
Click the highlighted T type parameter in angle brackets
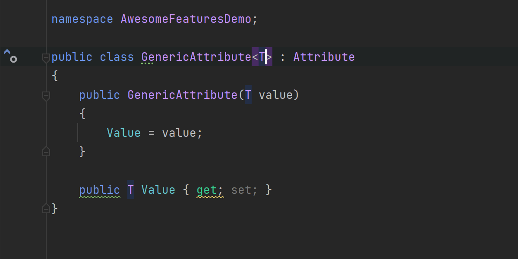pyautogui.click(x=262, y=57)
